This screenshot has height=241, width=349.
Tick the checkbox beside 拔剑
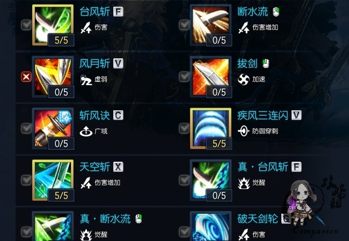pyautogui.click(x=184, y=77)
